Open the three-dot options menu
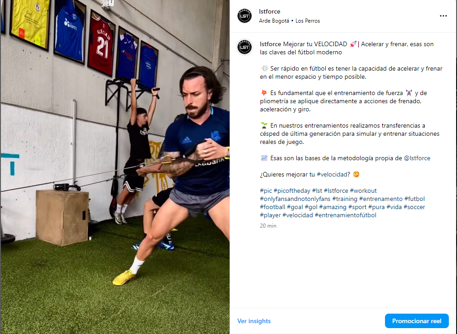The width and height of the screenshot is (457, 334). tap(443, 16)
